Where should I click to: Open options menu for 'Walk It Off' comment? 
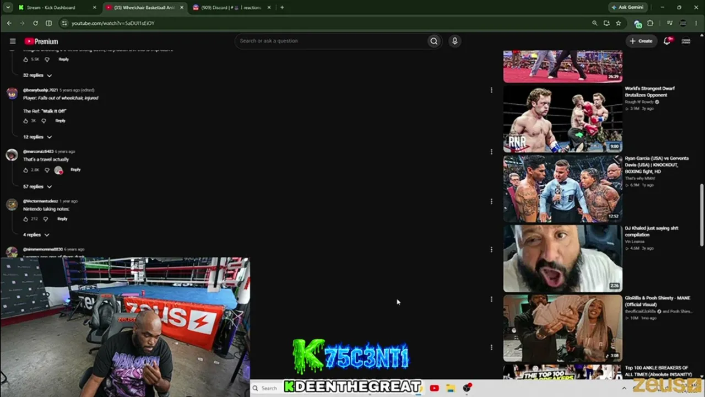coord(491,90)
